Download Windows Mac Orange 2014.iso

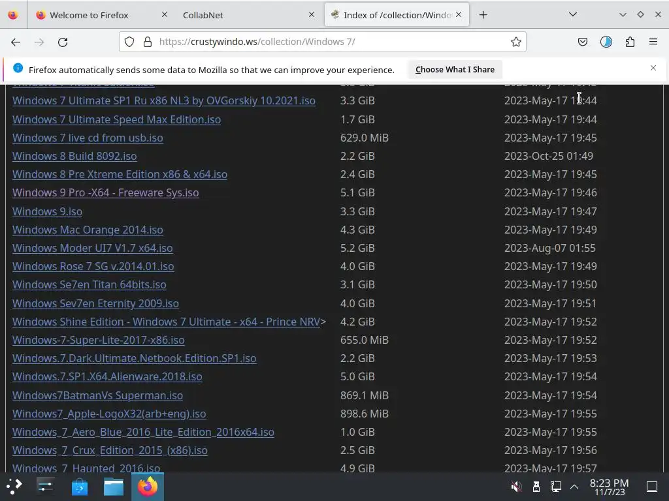click(88, 230)
